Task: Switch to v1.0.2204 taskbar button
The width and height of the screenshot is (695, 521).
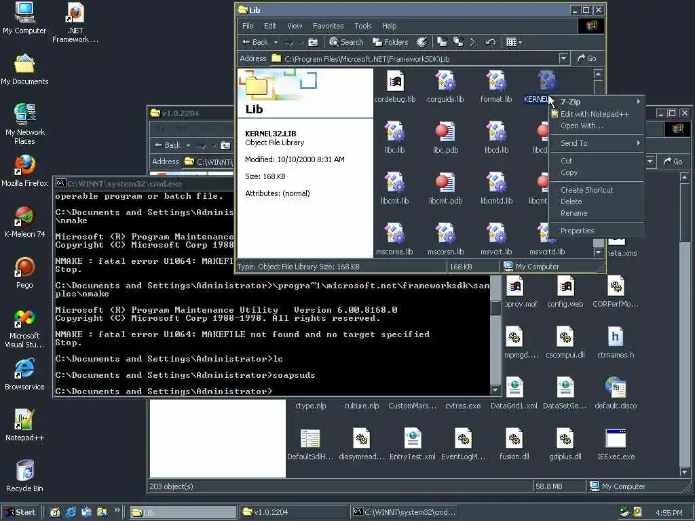Action: (x=294, y=512)
